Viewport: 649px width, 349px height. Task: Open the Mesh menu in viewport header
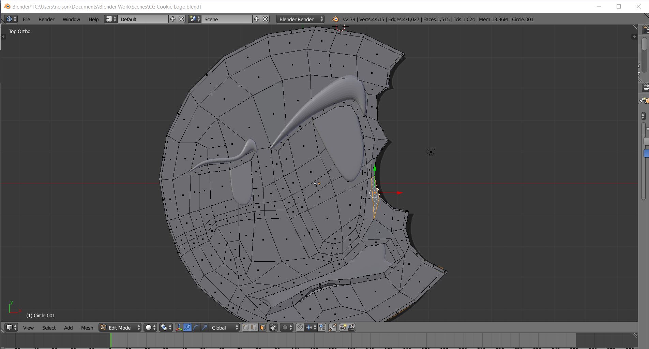click(x=87, y=328)
